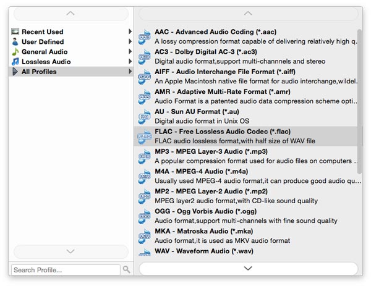The image size is (371, 286).
Task: Open the Recent Used category
Action: [x=71, y=32]
